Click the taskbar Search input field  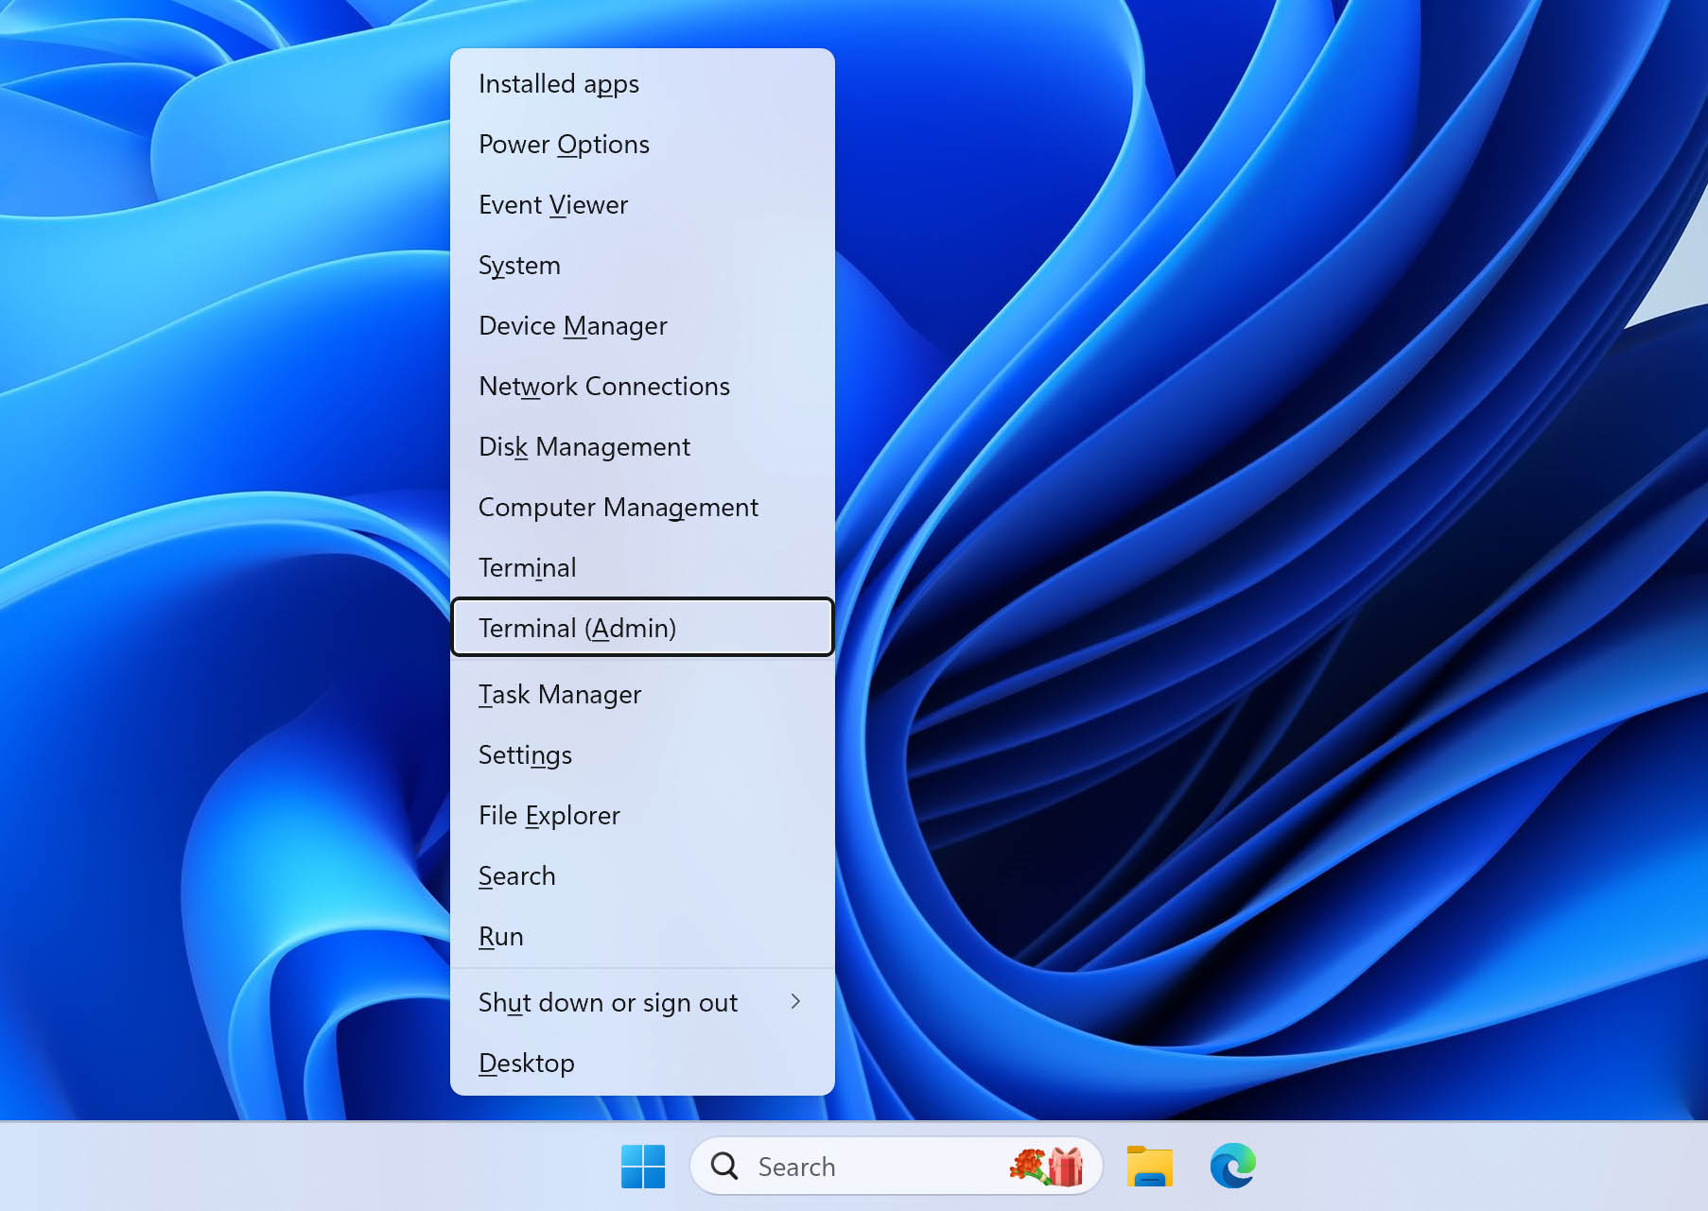click(897, 1167)
